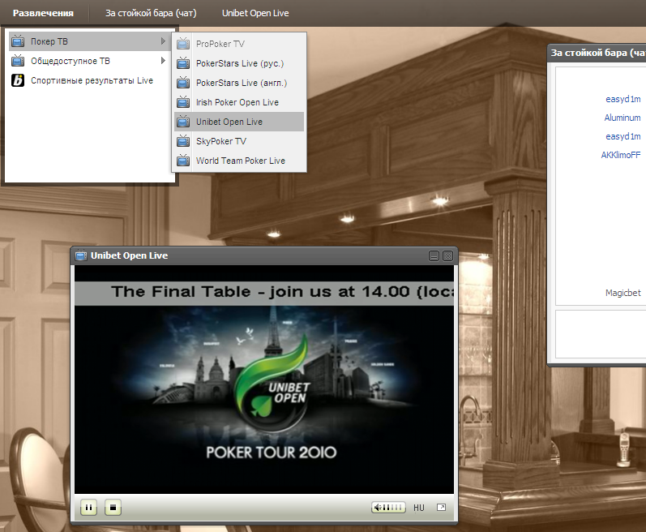This screenshot has width=646, height=532.
Task: Open the player in fullscreen mode
Action: coord(441,508)
